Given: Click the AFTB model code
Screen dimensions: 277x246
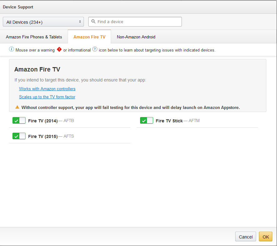Looking at the screenshot, I should pos(69,121).
